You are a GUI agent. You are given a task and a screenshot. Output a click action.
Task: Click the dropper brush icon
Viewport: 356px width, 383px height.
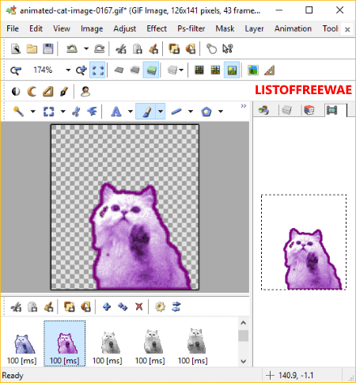click(x=64, y=92)
